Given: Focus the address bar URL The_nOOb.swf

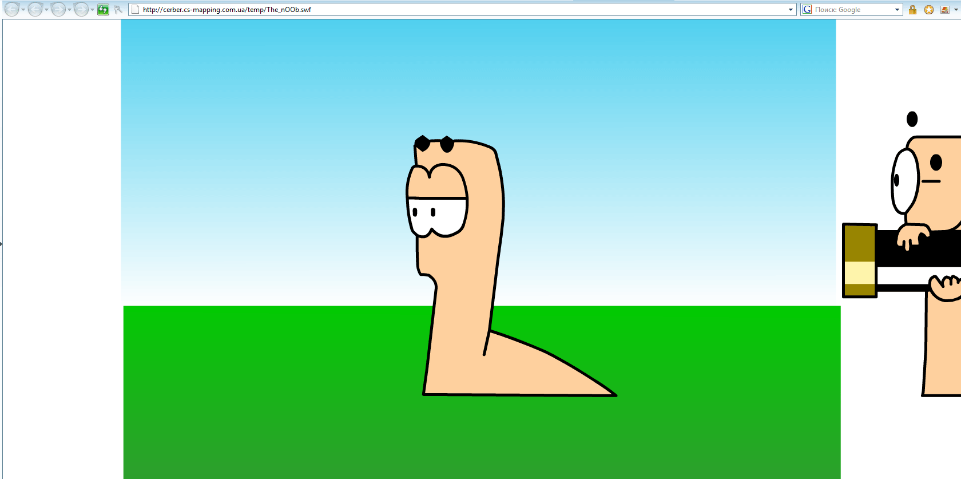Looking at the screenshot, I should click(x=461, y=10).
